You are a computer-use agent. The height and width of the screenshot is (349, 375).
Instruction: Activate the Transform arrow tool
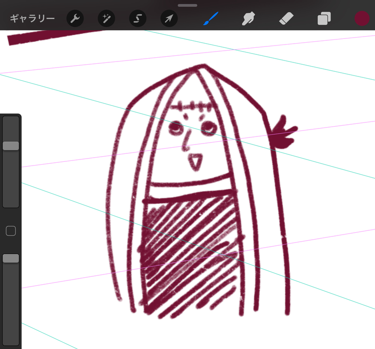168,19
